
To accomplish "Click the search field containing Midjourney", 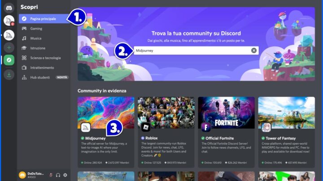I will coord(196,51).
